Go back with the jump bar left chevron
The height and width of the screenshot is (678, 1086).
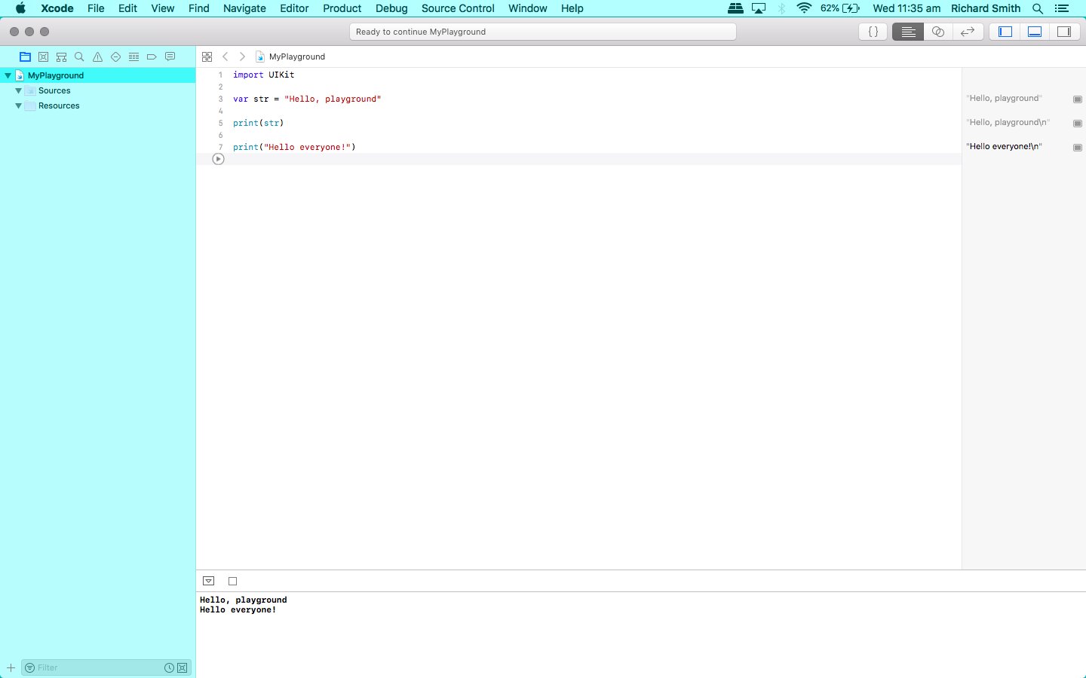(225, 56)
